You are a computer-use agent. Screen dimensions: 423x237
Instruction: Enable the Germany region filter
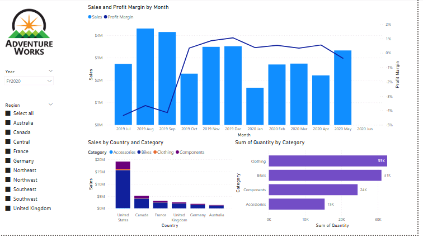tap(8, 161)
